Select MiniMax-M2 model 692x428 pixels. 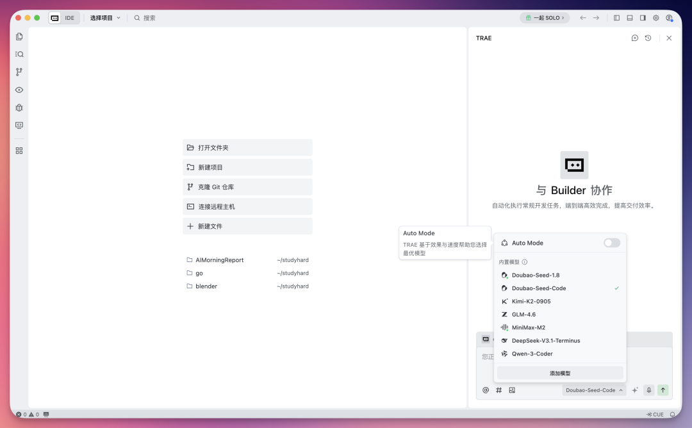[560, 327]
